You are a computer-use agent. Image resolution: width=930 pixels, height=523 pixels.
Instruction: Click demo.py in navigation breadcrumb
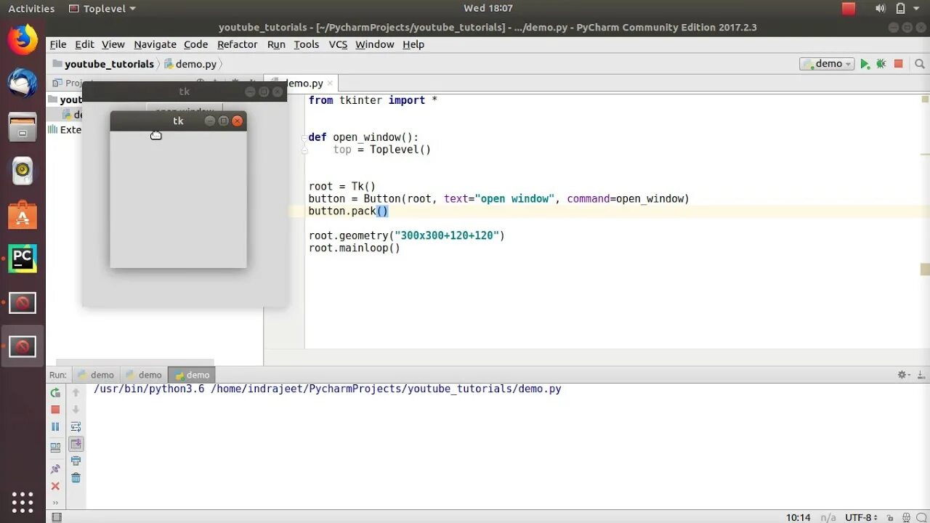pyautogui.click(x=190, y=64)
